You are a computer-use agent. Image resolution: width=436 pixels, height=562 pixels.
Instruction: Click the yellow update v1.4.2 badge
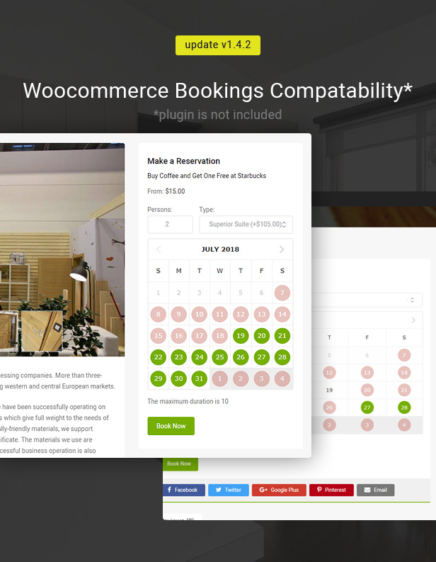tap(218, 45)
